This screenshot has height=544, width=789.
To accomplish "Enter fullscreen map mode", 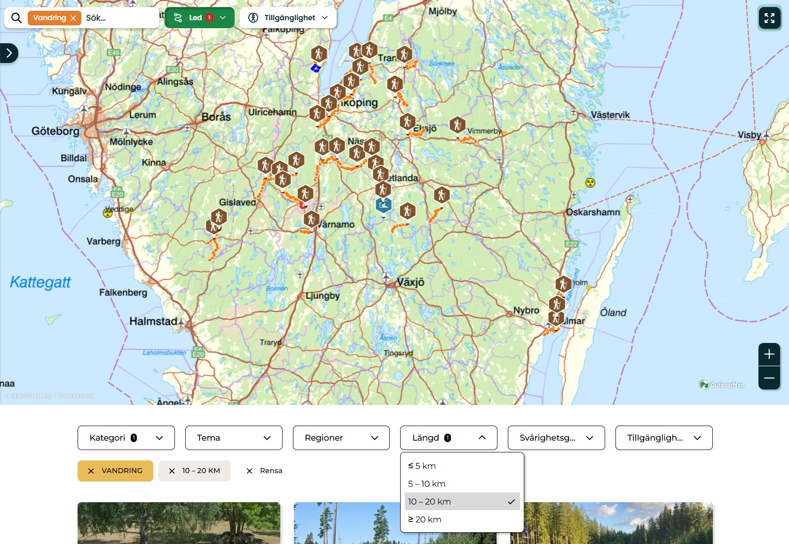I will point(769,18).
